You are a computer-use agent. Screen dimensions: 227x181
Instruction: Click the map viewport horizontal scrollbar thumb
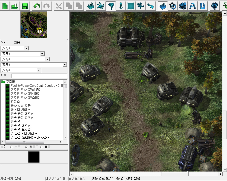point(175,174)
